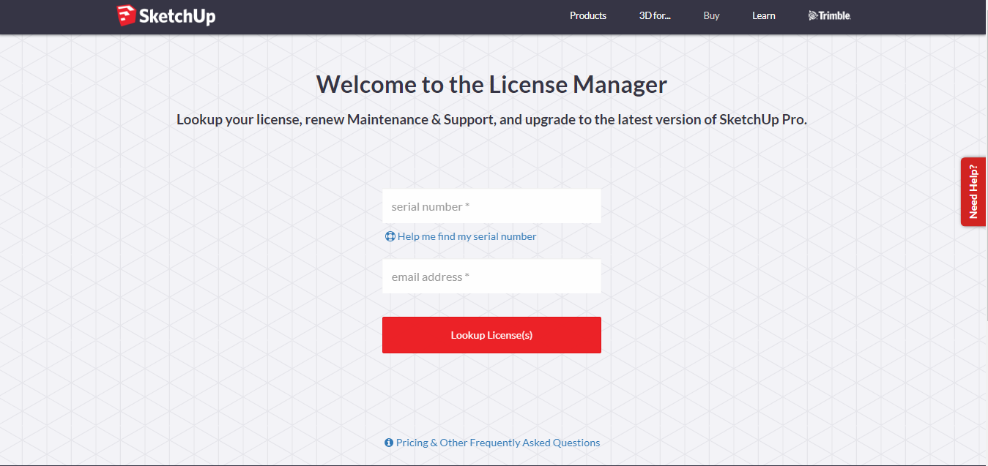Image resolution: width=988 pixels, height=466 pixels.
Task: Click the lifebuoy help icon
Action: (390, 236)
